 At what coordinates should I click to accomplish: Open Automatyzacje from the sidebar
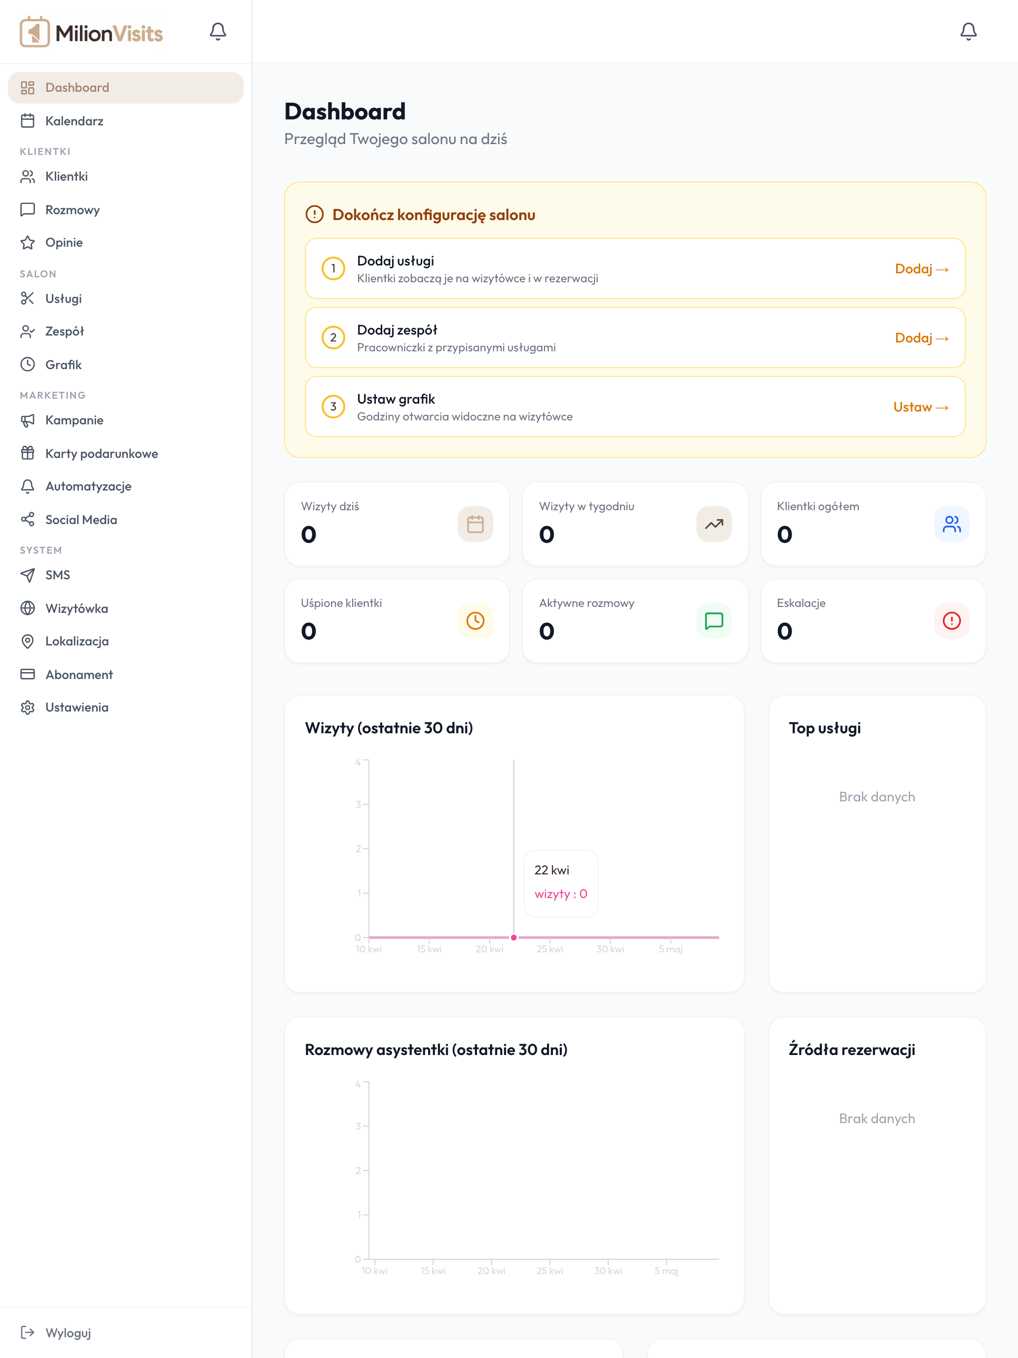coord(126,486)
